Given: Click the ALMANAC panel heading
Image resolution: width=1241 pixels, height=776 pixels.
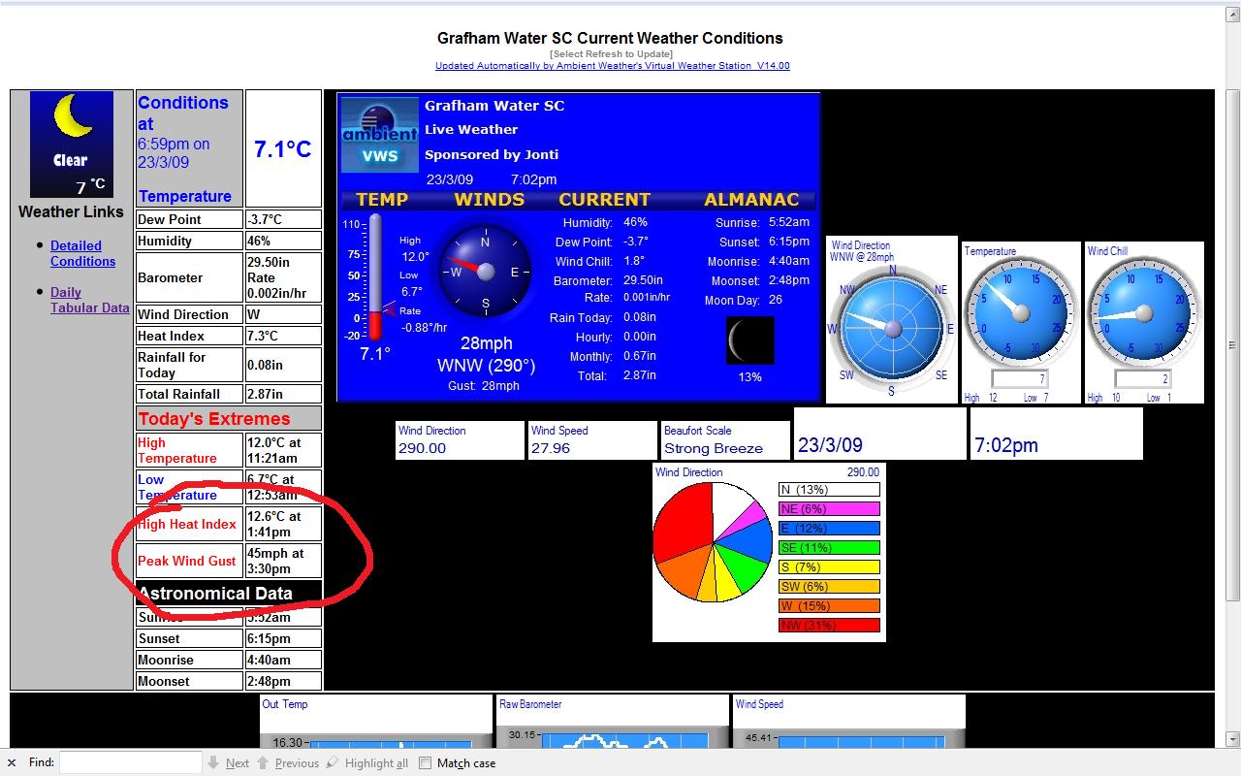Looking at the screenshot, I should click(x=751, y=199).
